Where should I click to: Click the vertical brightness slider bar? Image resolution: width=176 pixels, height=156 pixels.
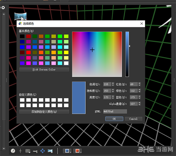127,54
